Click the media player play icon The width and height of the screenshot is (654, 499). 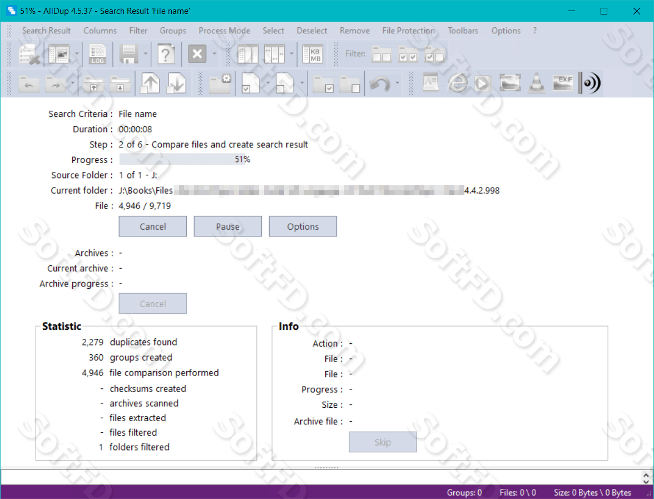pos(483,84)
